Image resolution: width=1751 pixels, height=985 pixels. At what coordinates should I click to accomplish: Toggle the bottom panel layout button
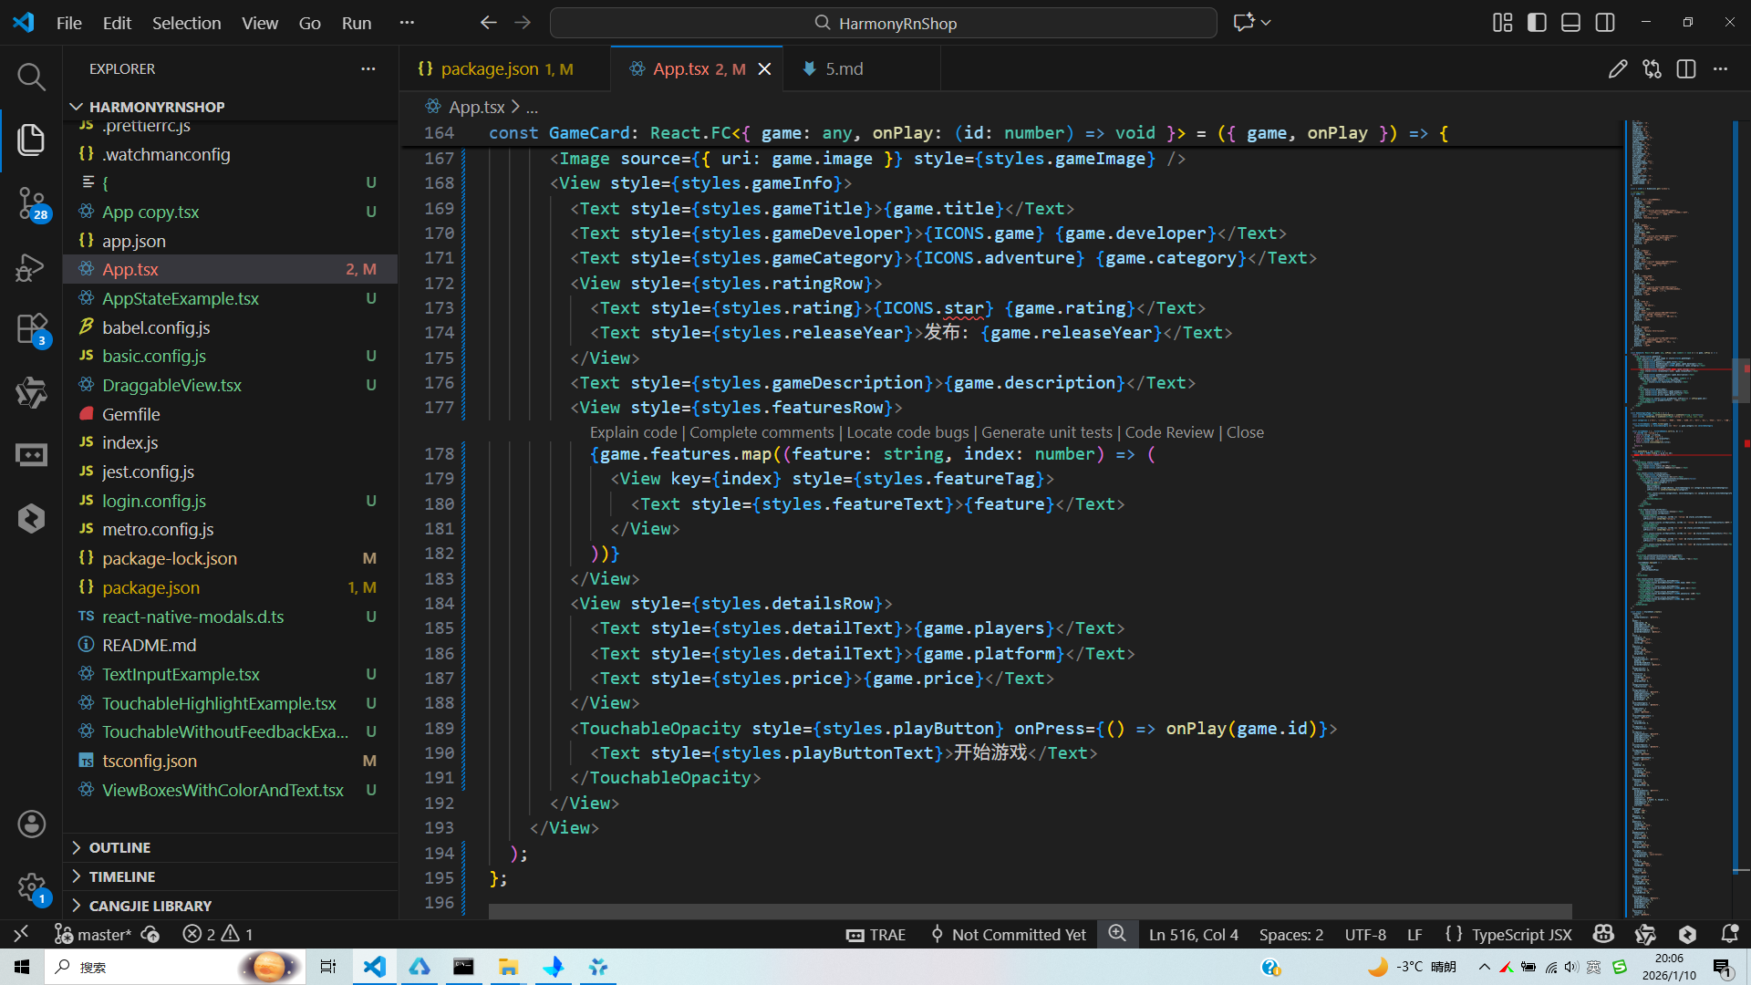[x=1570, y=23]
